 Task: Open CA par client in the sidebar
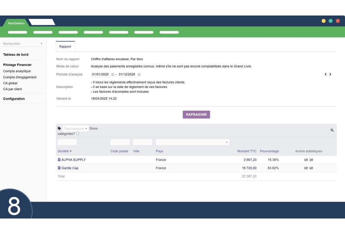[12, 89]
